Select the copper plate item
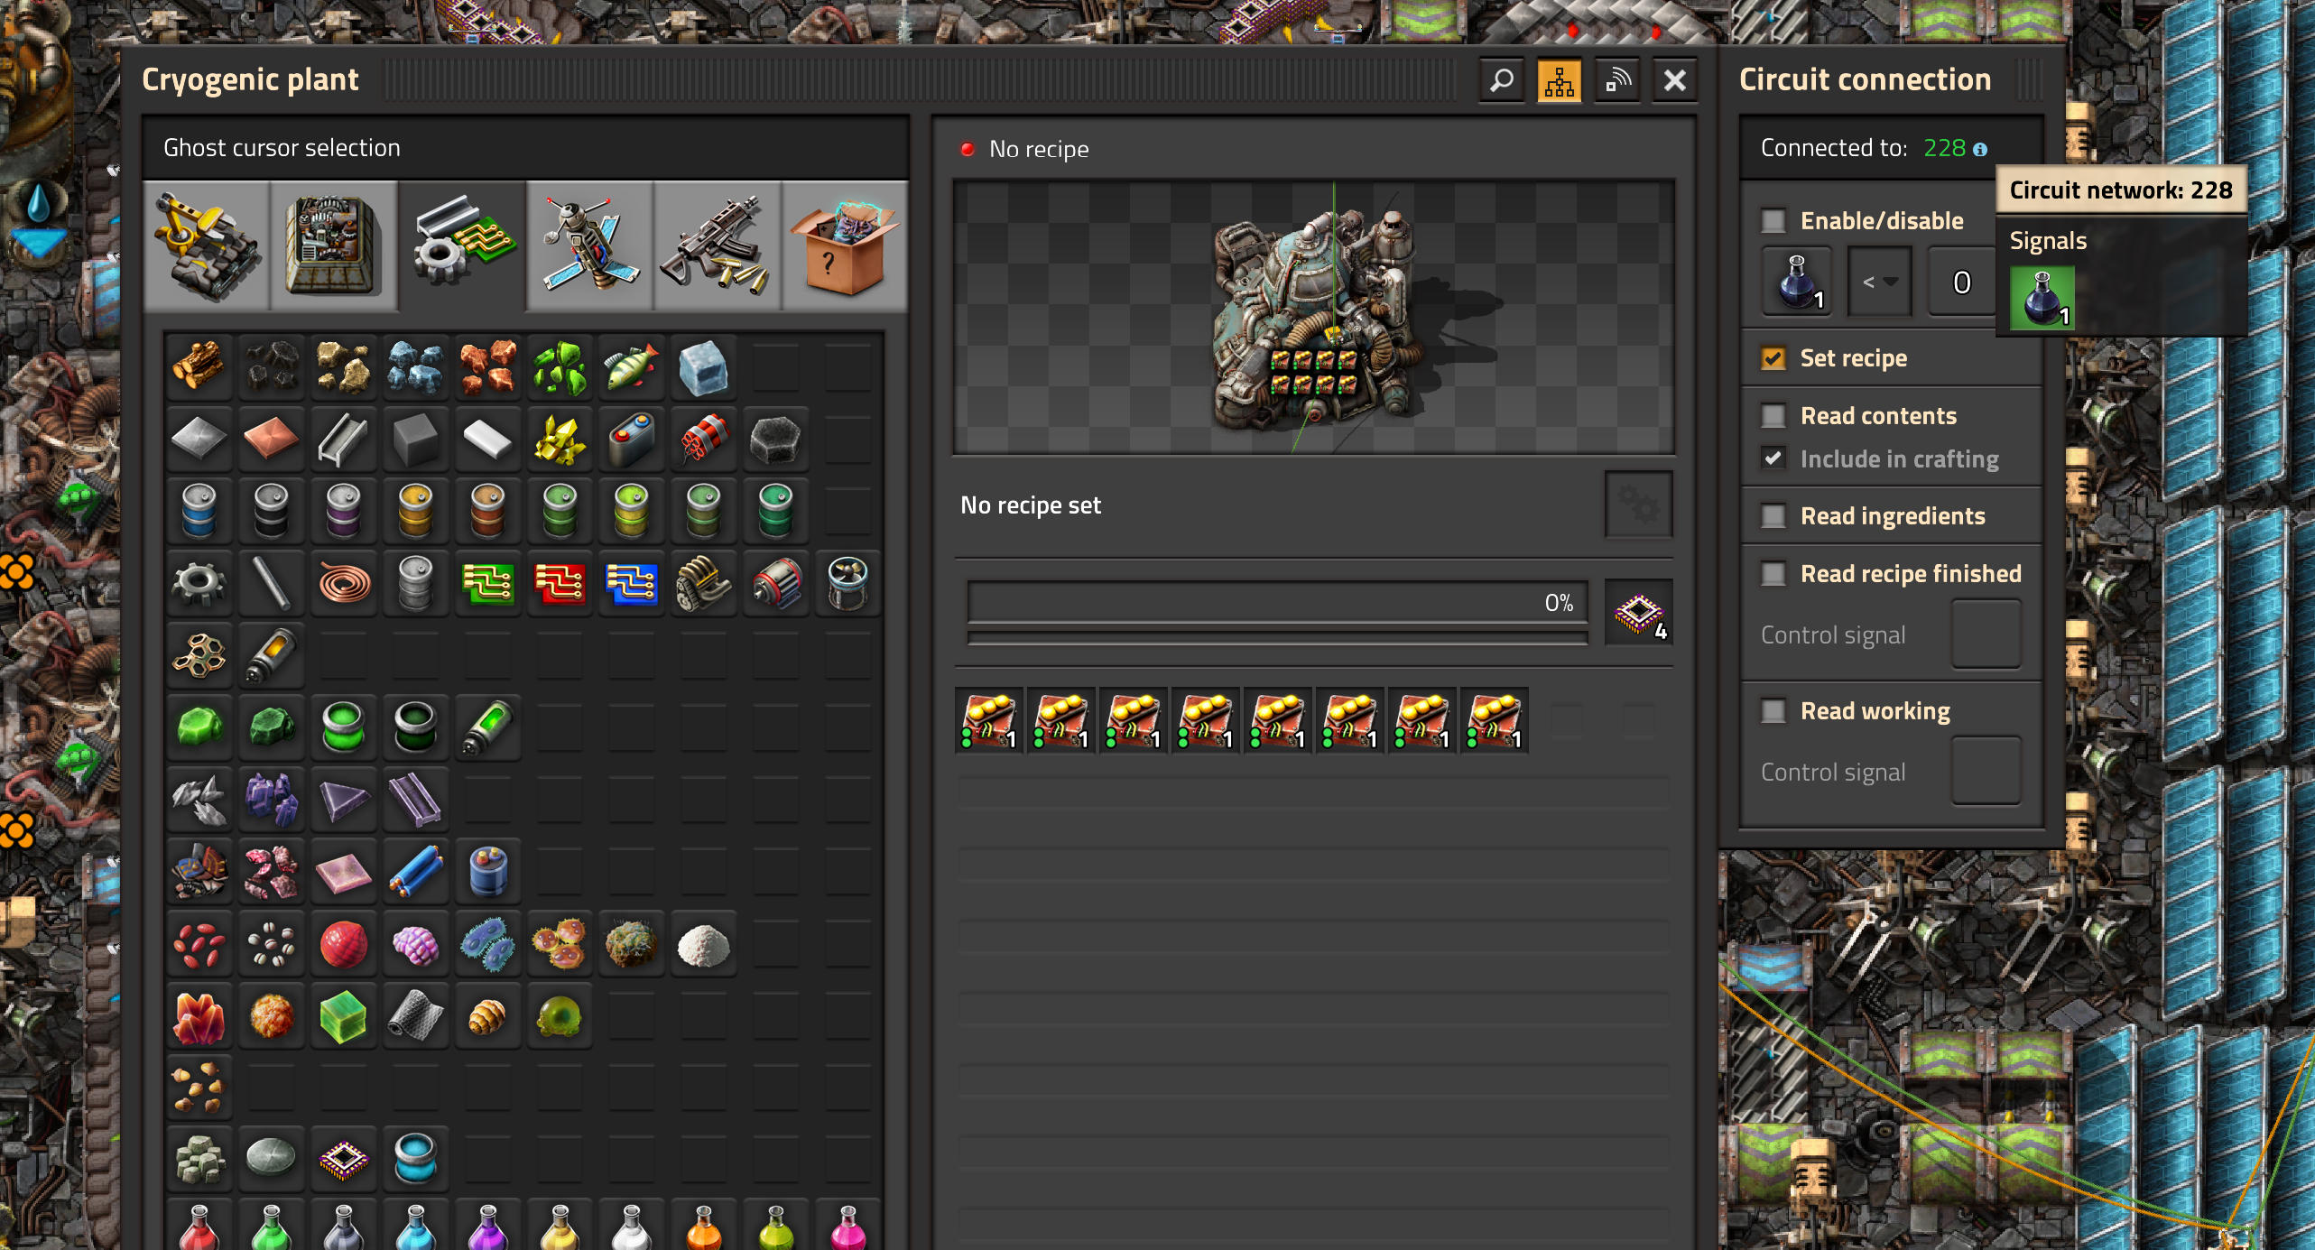 tap(272, 439)
